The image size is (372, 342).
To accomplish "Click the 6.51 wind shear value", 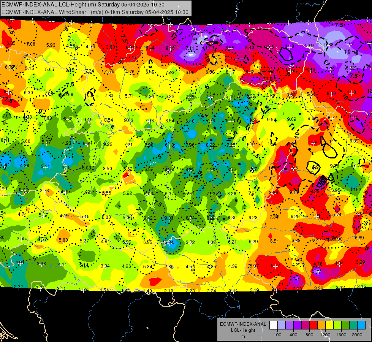I will tap(274, 241).
